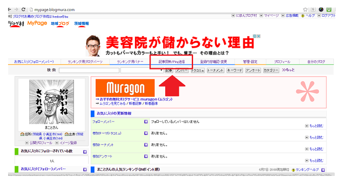Open ヘルプ link in header

(310, 16)
